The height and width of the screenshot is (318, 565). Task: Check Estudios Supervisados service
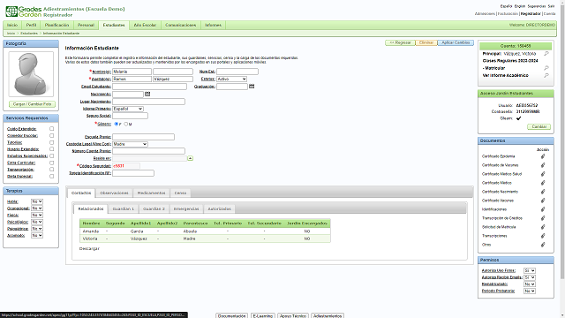51,155
